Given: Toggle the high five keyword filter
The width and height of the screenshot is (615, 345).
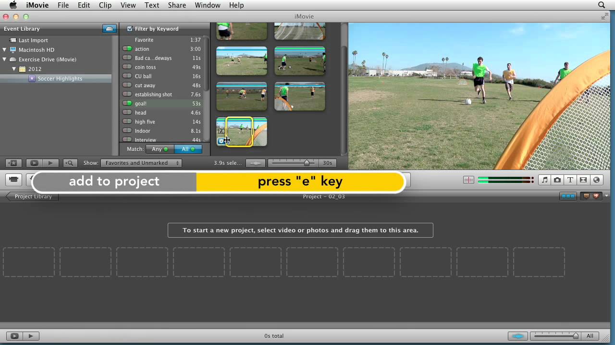Looking at the screenshot, I should coord(127,122).
